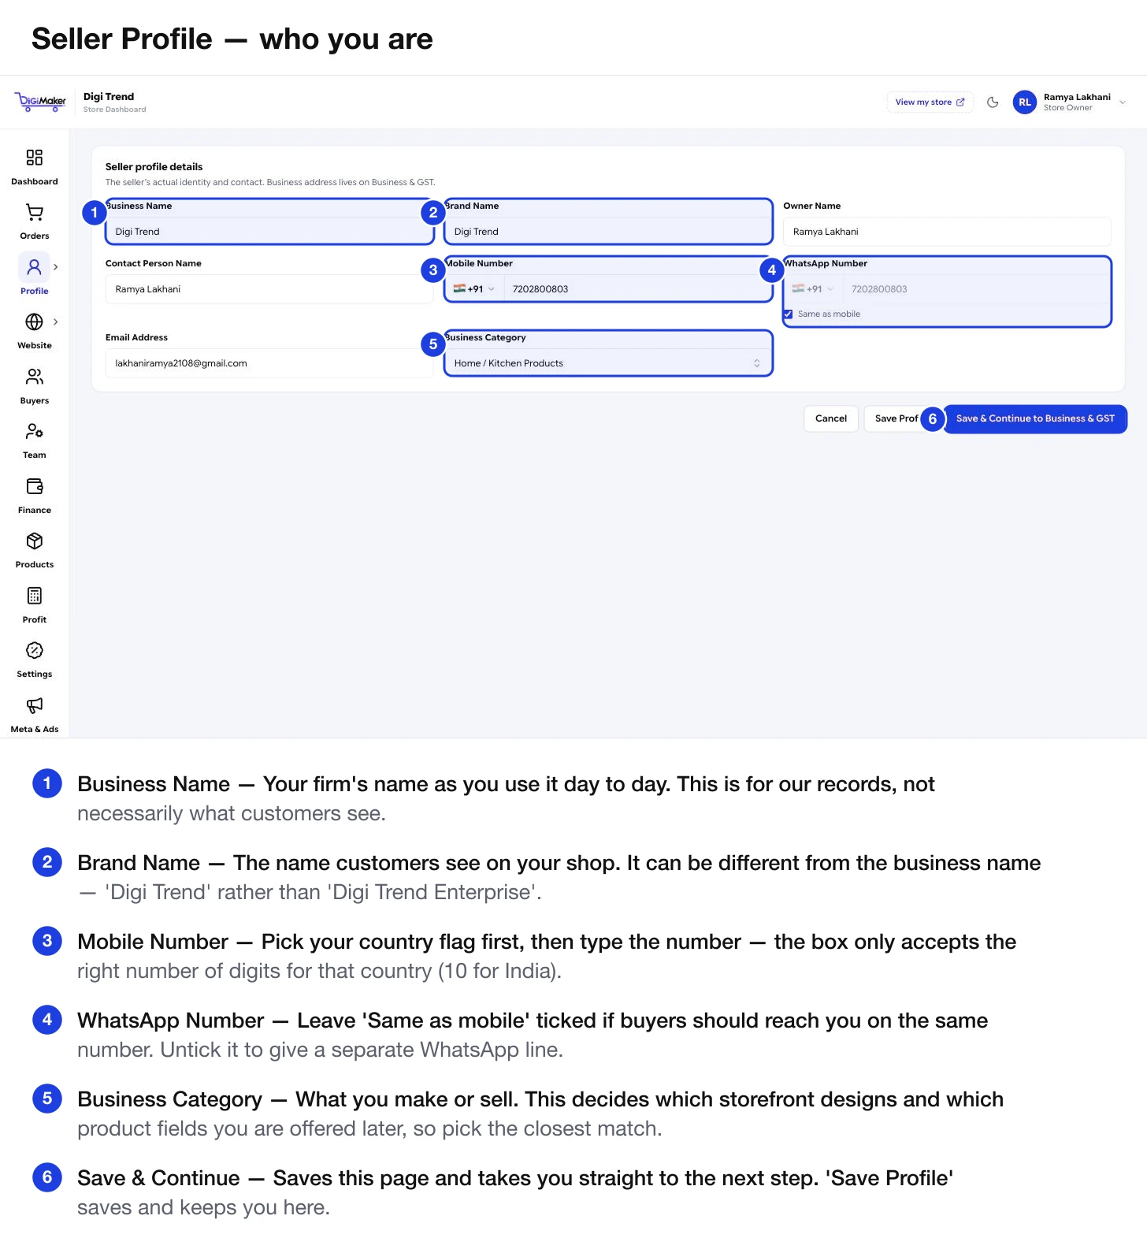Open the Finance wallet icon
1147x1253 pixels.
point(34,486)
